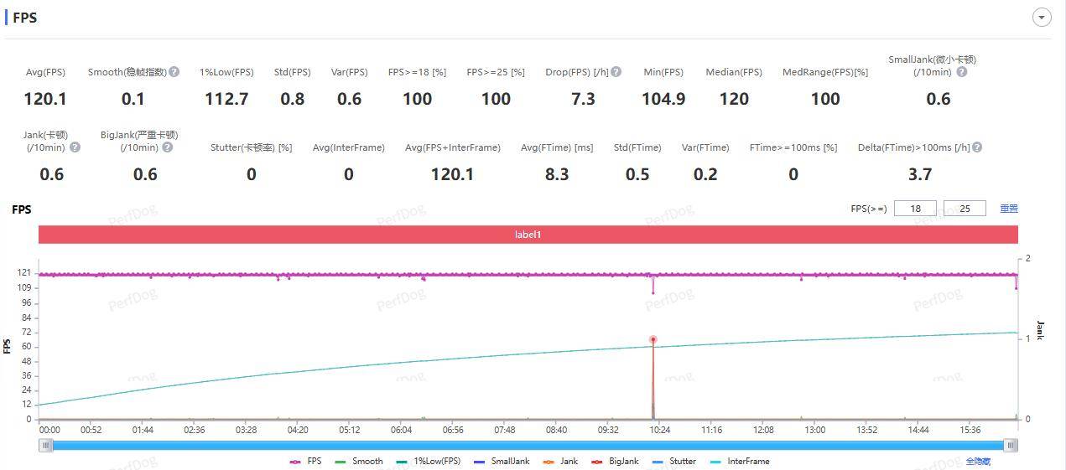Toggle the BigJank legend item
The image size is (1066, 470).
pos(615,462)
